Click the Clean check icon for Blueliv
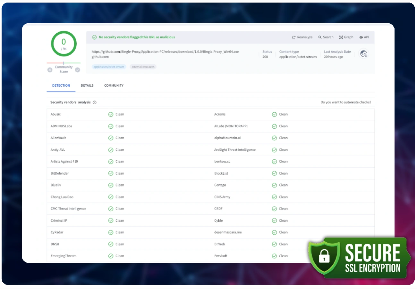 tap(111, 185)
